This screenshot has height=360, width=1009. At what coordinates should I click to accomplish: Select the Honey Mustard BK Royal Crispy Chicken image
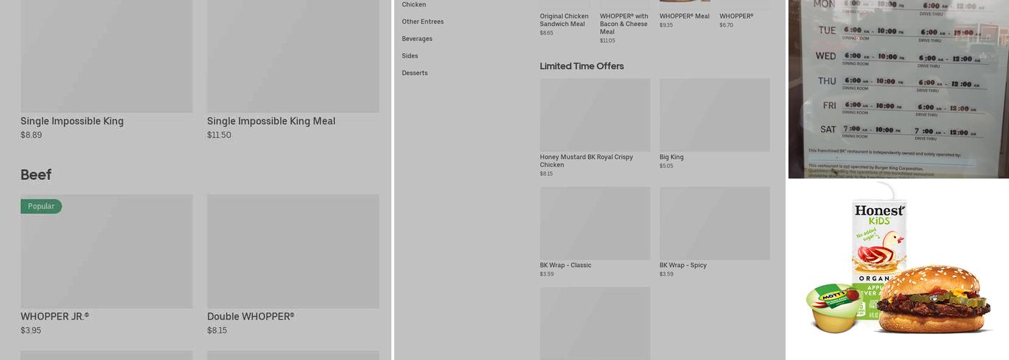595,115
